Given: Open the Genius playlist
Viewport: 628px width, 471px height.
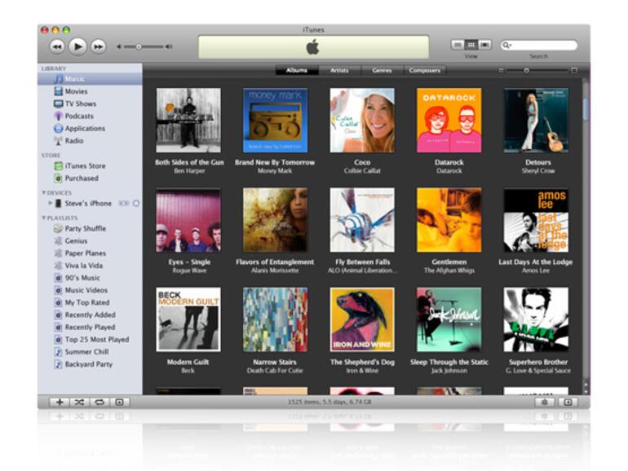Looking at the screenshot, I should [90, 241].
